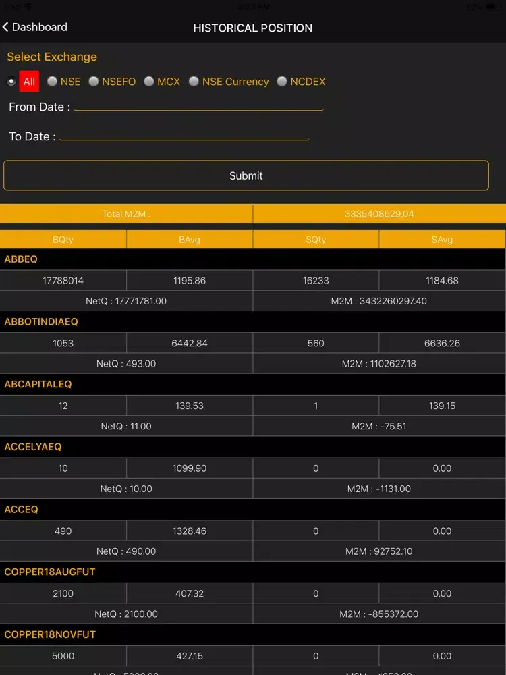Screen dimensions: 506x675
Task: Click the SAvg column header
Action: 442,240
